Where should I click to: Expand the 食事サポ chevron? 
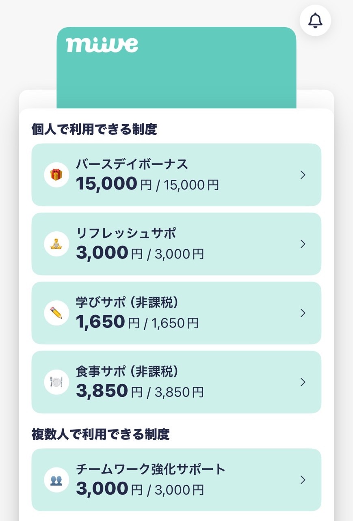click(x=303, y=382)
